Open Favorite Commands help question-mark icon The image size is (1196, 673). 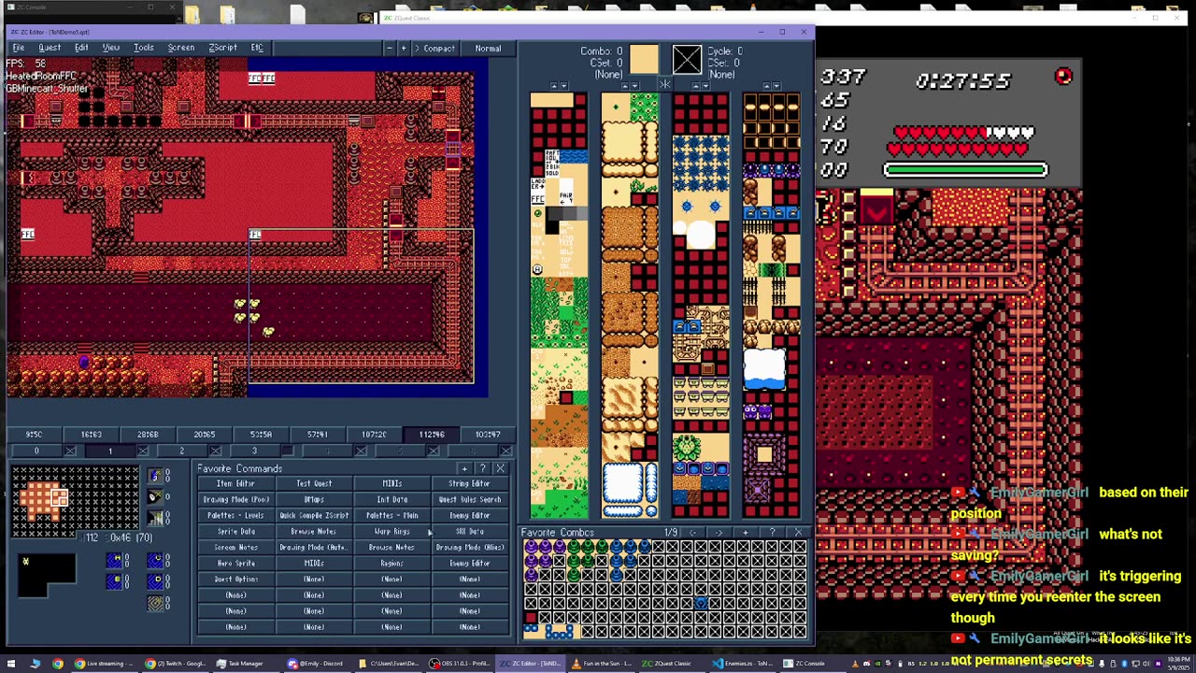[x=482, y=468]
